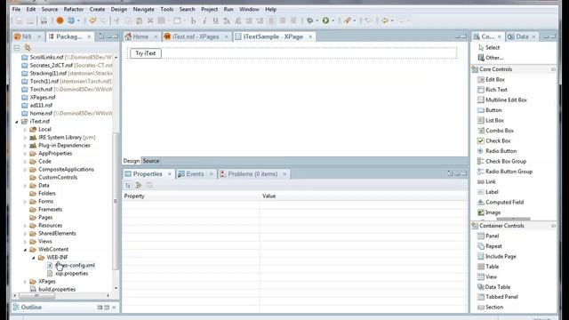Expand the XPages folder
The height and width of the screenshot is (320, 569).
[x=25, y=282]
